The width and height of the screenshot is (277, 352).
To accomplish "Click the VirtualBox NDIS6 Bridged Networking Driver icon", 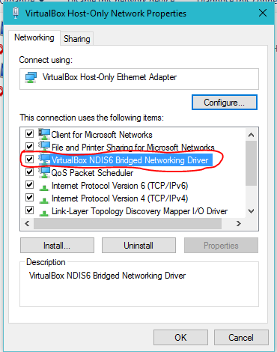I will 44,160.
